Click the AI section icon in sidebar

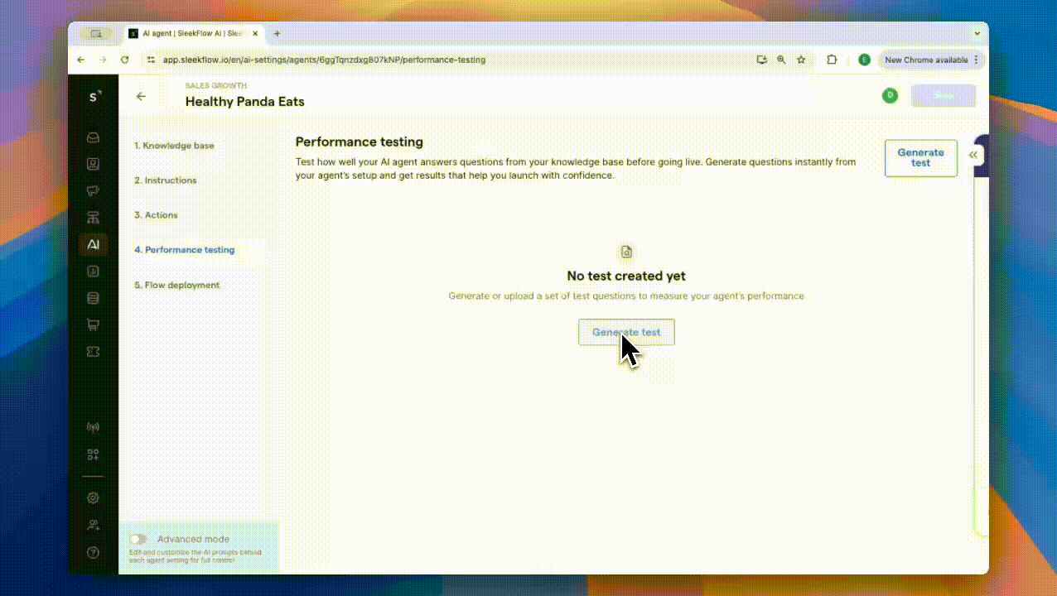pos(93,244)
